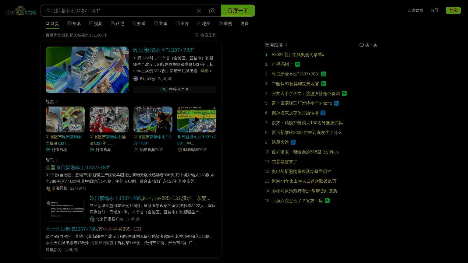The height and width of the screenshot is (263, 468).
Task: Open hot search 中国队61枚奖牌完美收官
Action: click(295, 84)
